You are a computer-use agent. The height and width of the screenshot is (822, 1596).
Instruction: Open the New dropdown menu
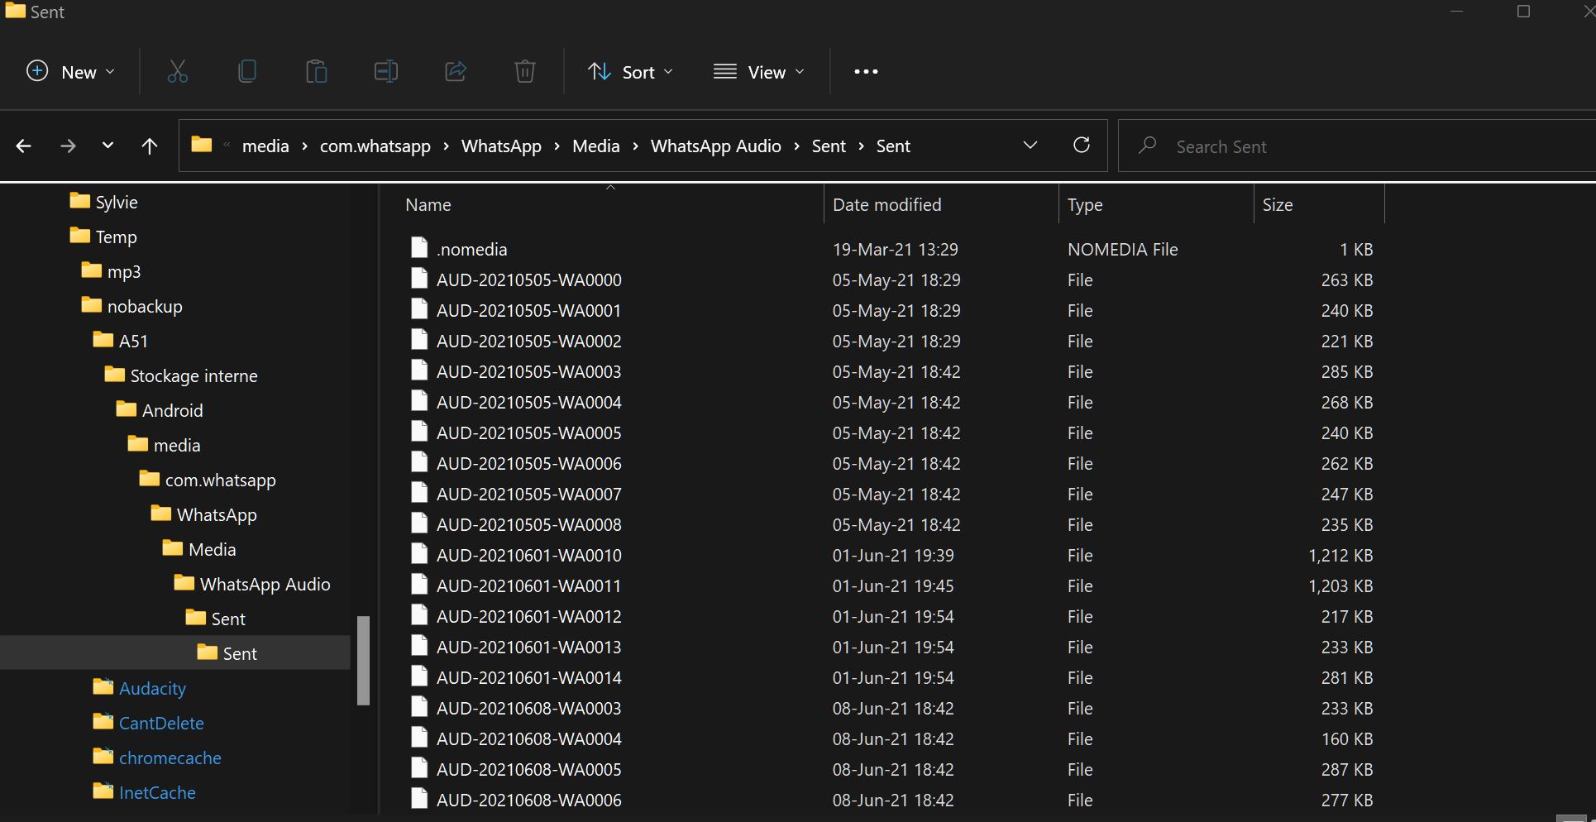click(70, 72)
